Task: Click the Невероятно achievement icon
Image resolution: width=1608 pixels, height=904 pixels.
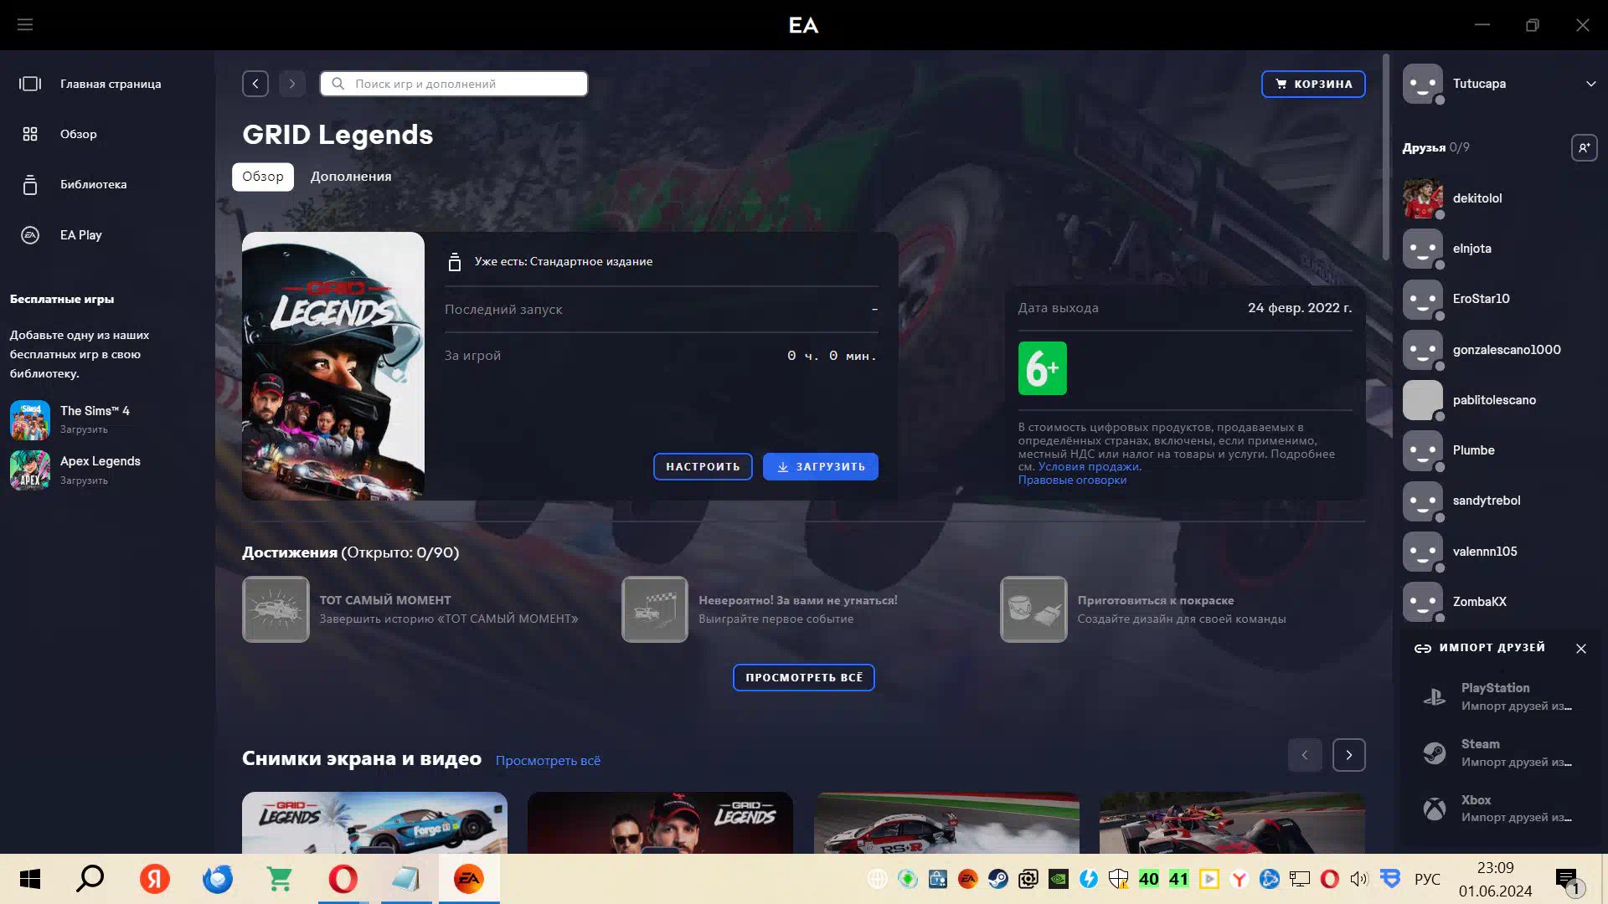Action: pyautogui.click(x=655, y=609)
